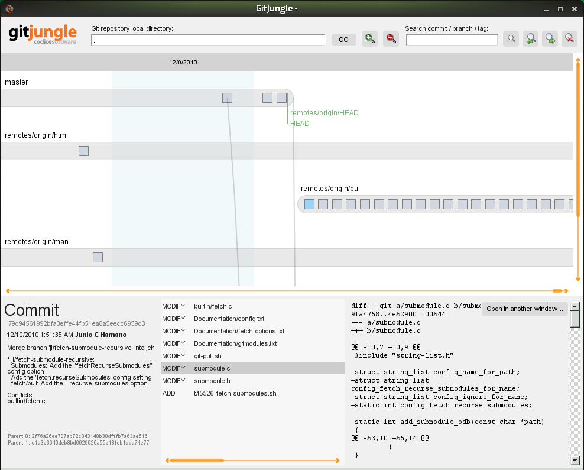This screenshot has height=470, width=584.
Task: Clear search with red-X magnifier icon
Action: 569,39
